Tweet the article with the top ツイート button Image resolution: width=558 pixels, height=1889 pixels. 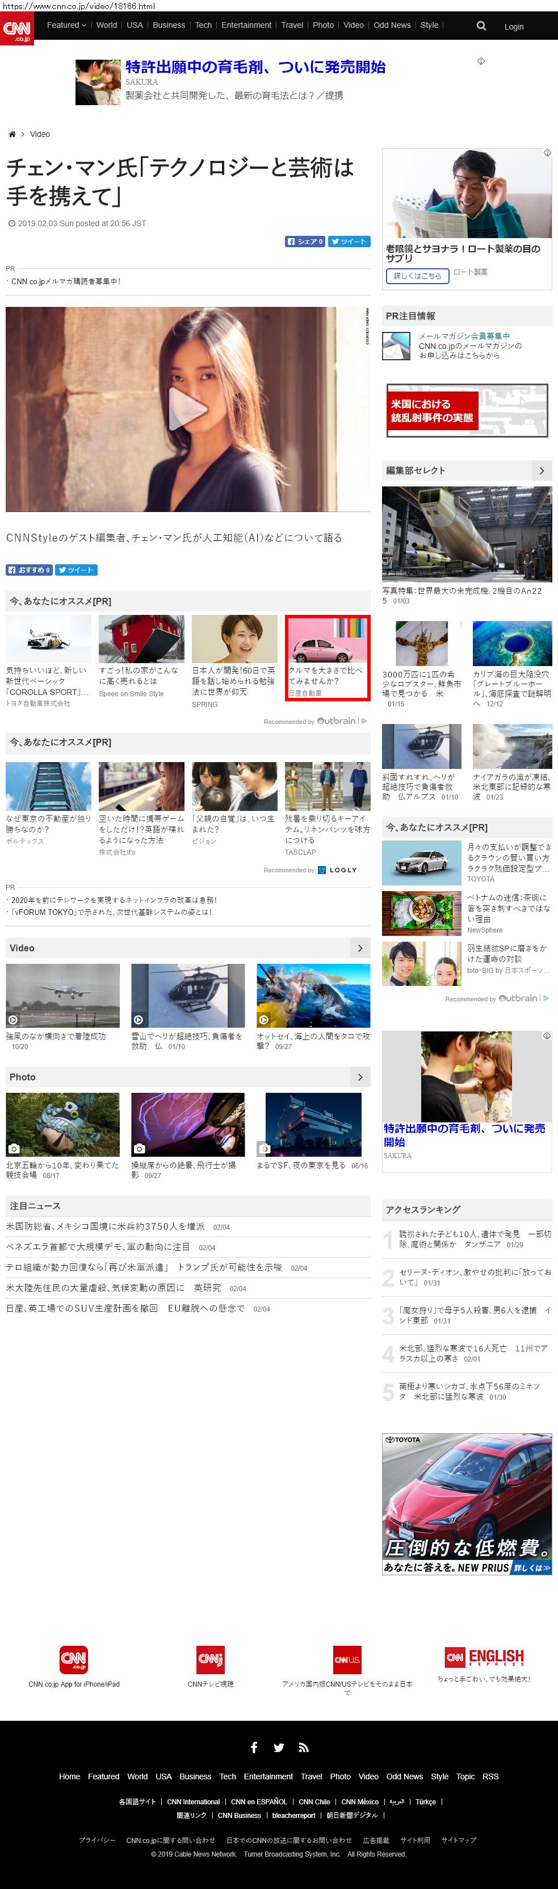tap(349, 242)
